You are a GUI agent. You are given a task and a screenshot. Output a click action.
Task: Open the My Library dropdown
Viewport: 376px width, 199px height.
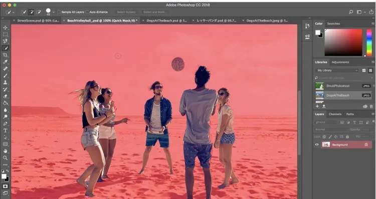[337, 70]
